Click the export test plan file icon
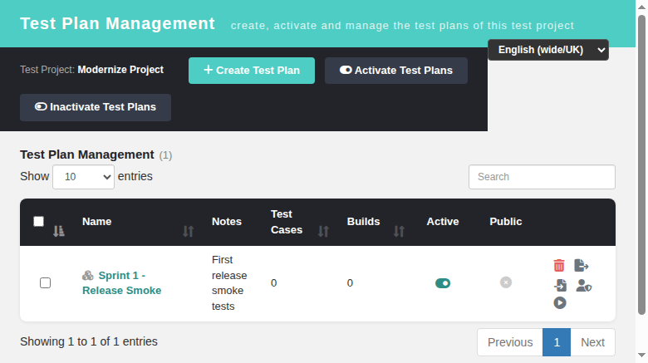The height and width of the screenshot is (363, 648). click(x=581, y=266)
